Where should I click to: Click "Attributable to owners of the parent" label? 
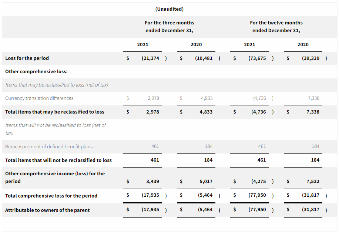47,210
